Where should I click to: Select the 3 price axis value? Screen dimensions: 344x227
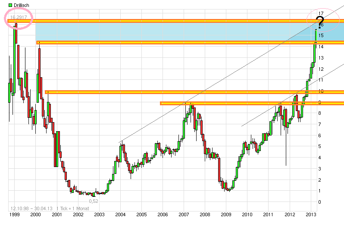point(320,169)
